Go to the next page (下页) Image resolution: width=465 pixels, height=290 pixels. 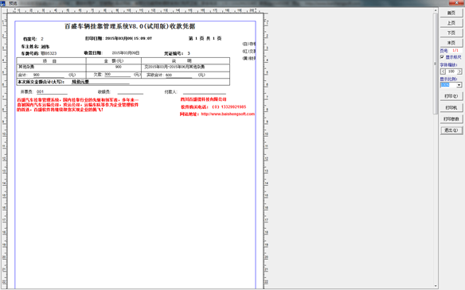pyautogui.click(x=451, y=33)
